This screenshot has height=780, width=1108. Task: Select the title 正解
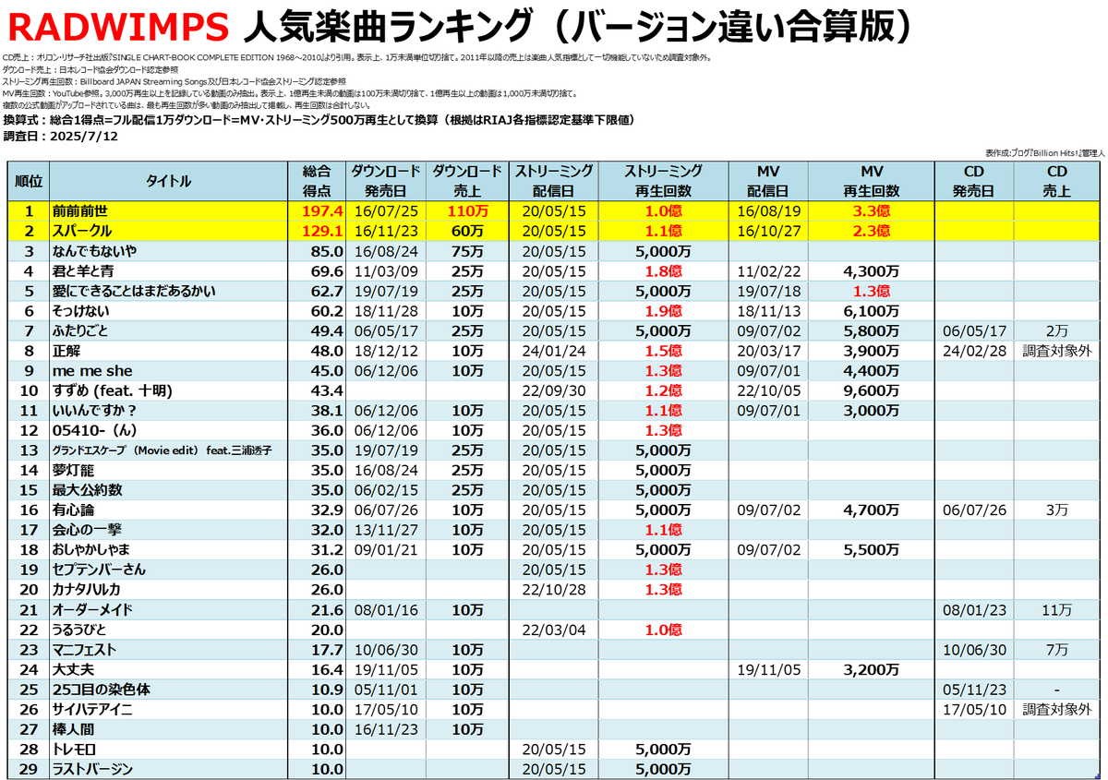tap(66, 351)
